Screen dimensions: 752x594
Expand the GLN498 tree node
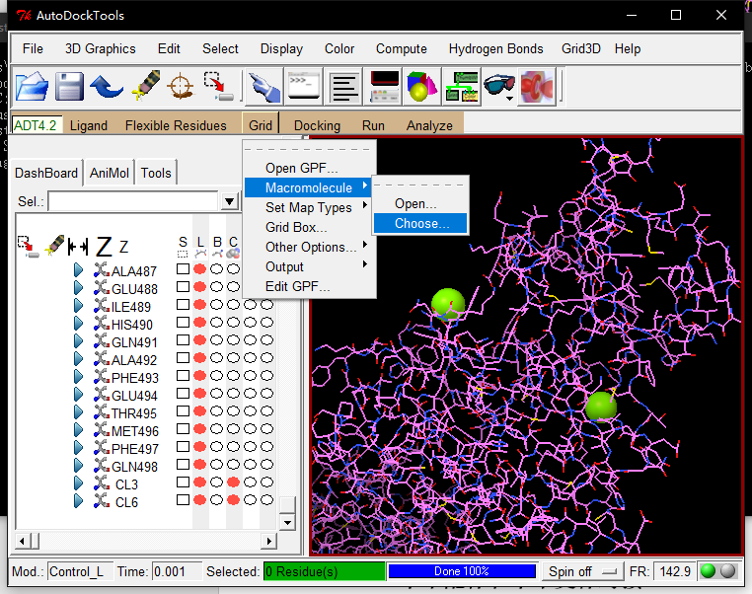pyautogui.click(x=79, y=465)
